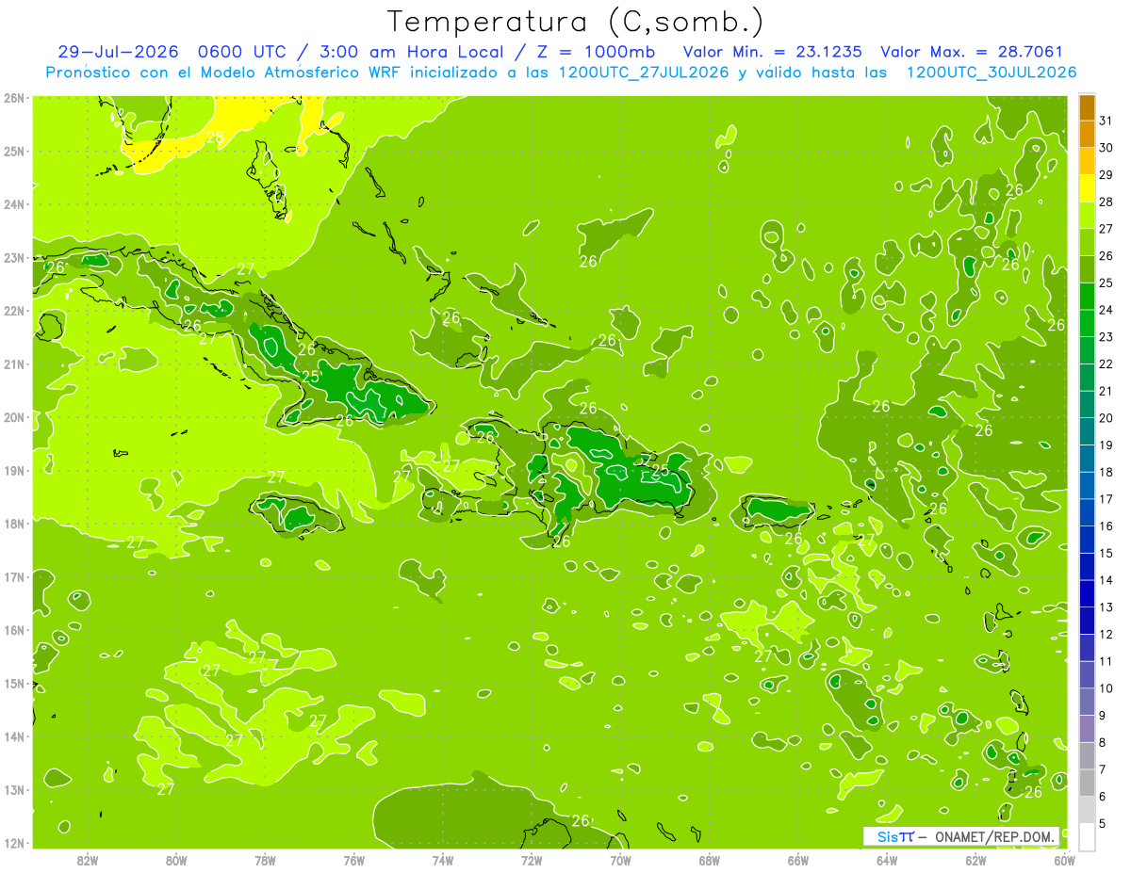Screen dimensions: 1131x873
Task: Click the 'Temperatura (C,somb.)' chart title
Action: (x=576, y=22)
